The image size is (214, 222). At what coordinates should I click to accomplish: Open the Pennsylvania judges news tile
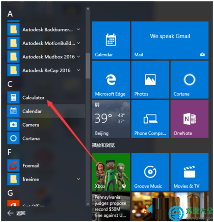click(x=111, y=206)
